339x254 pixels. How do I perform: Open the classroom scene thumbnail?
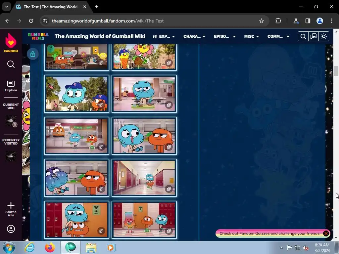point(76,57)
